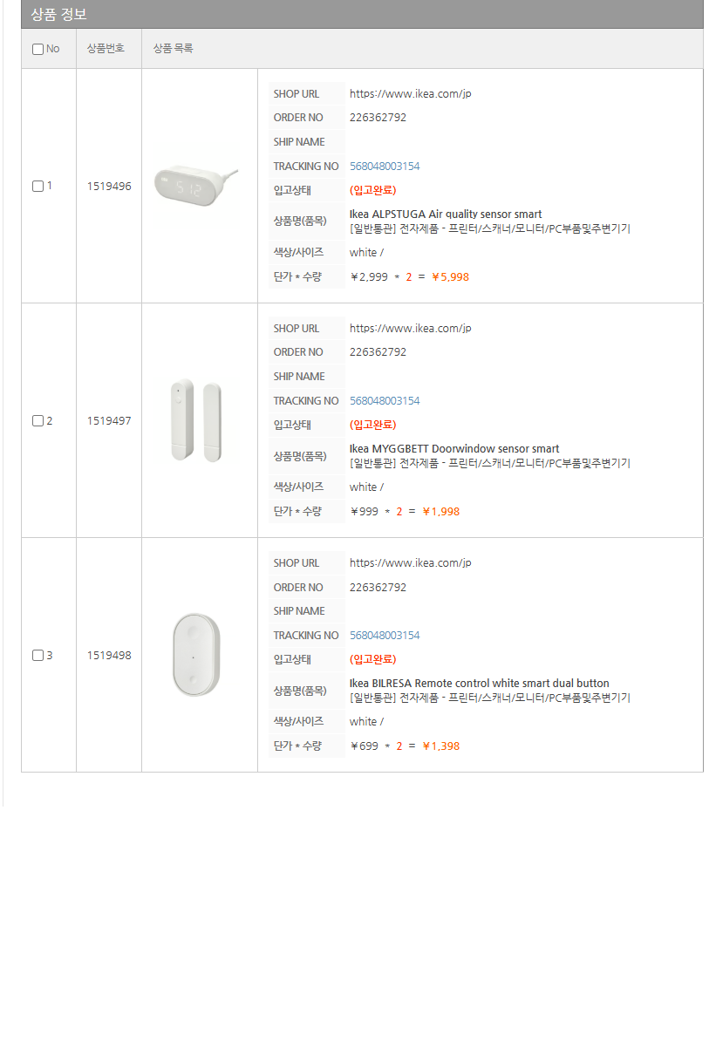This screenshot has height=1042, width=709.
Task: Click product number 1519496
Action: click(x=109, y=186)
